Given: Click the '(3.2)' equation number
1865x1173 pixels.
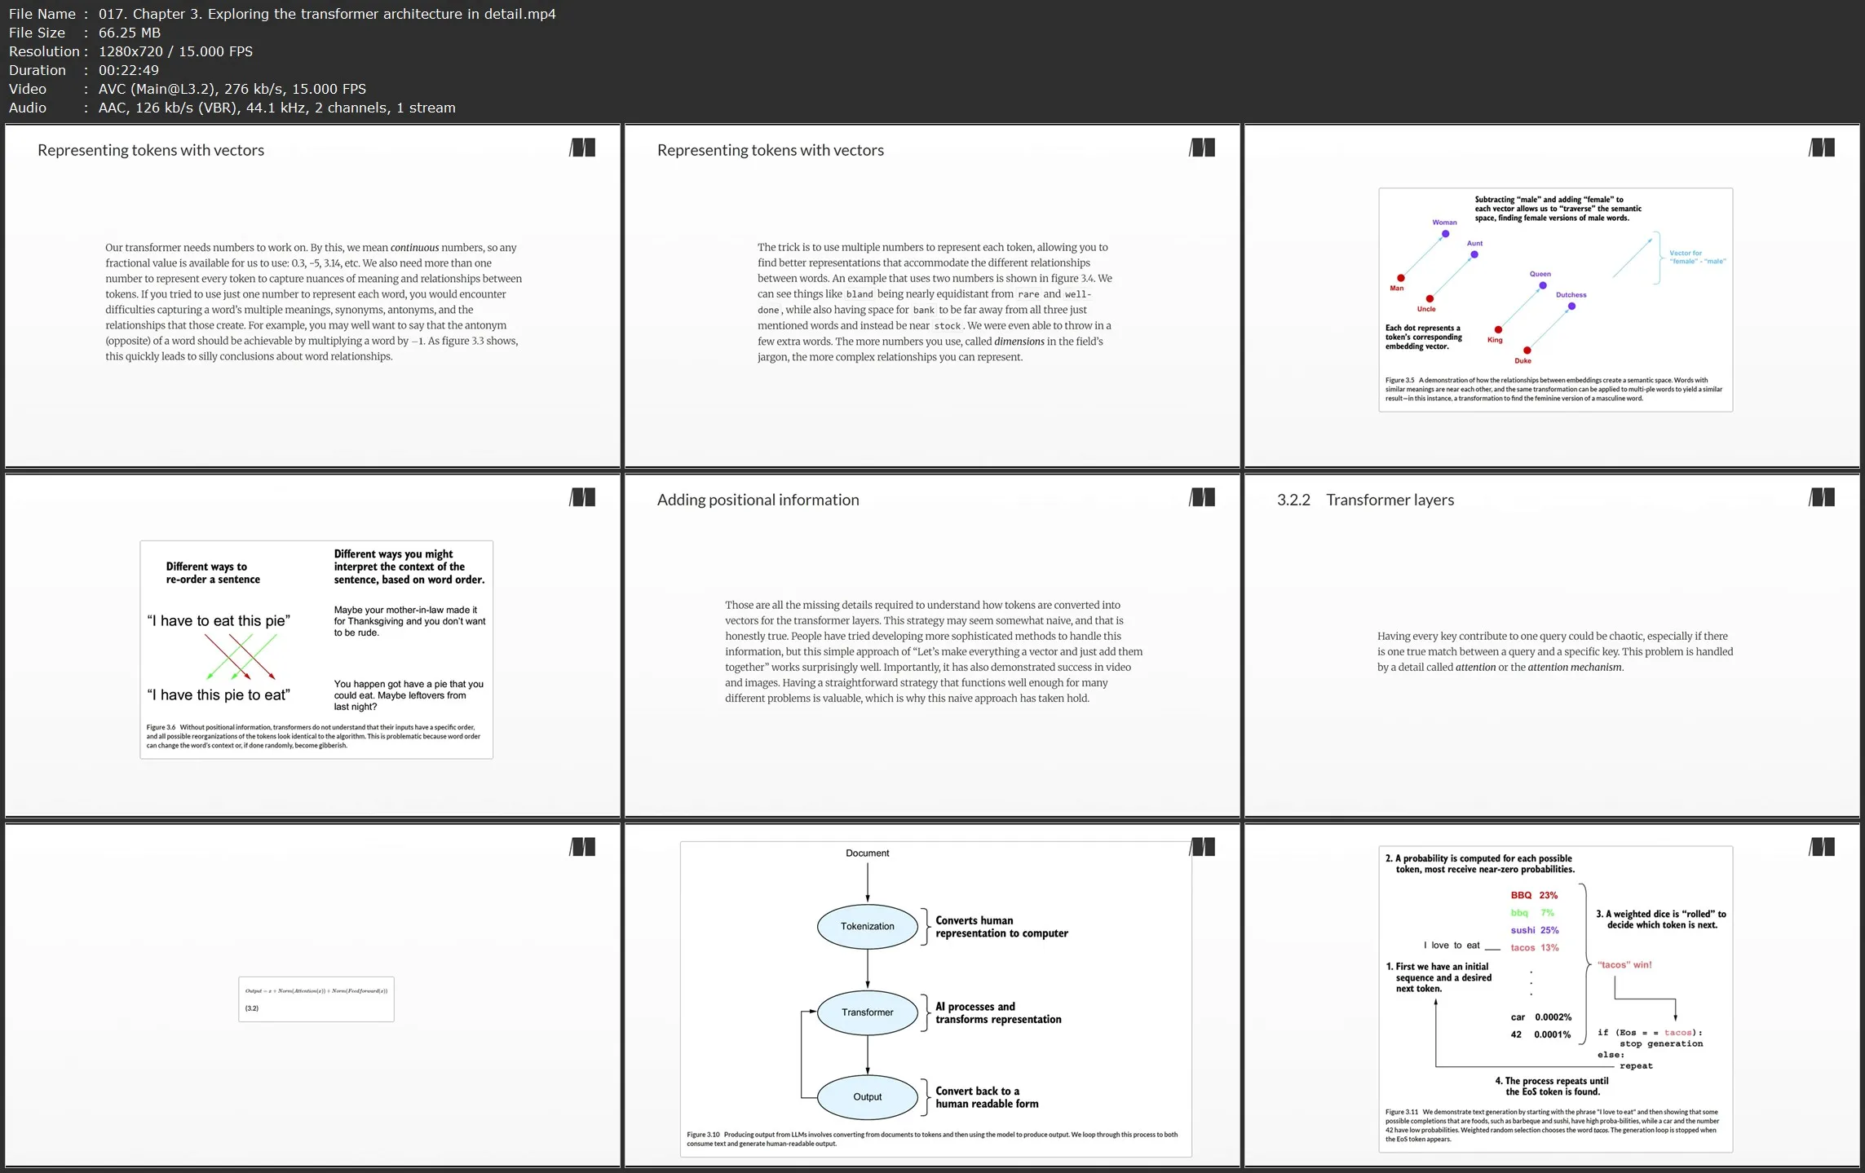Looking at the screenshot, I should click(x=252, y=1008).
